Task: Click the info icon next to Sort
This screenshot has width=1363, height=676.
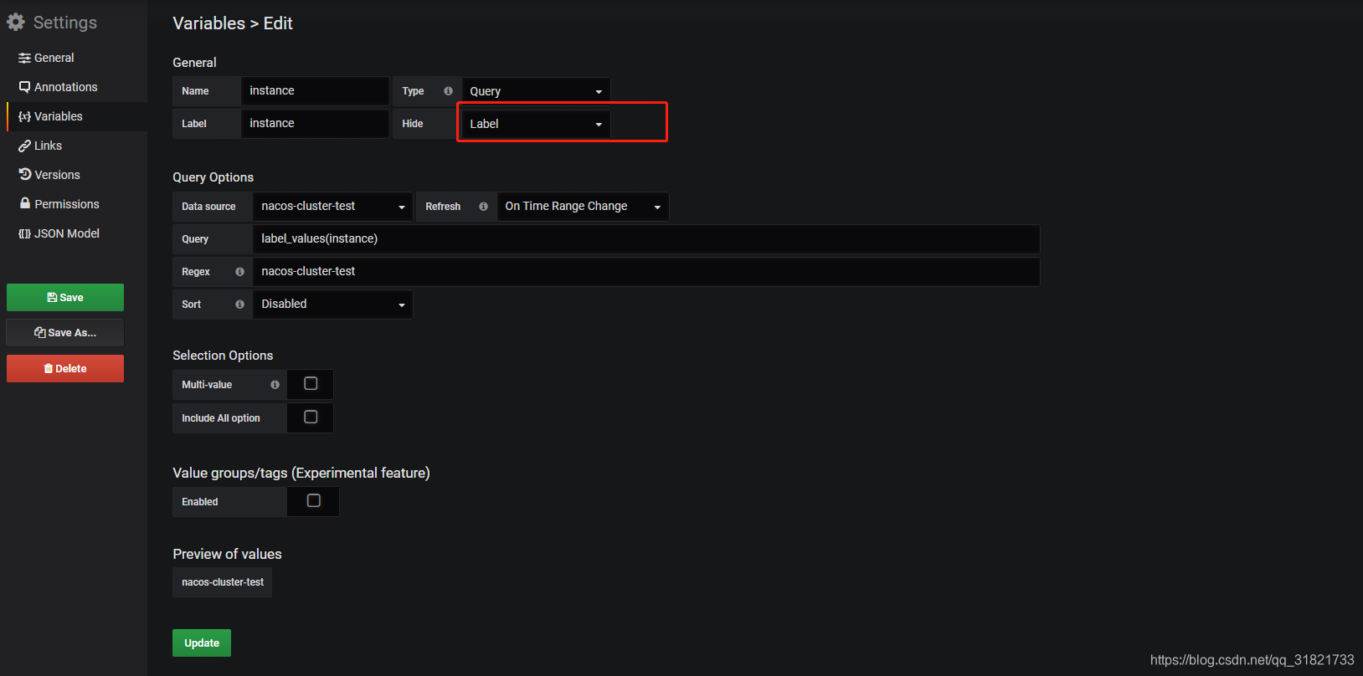Action: point(239,305)
